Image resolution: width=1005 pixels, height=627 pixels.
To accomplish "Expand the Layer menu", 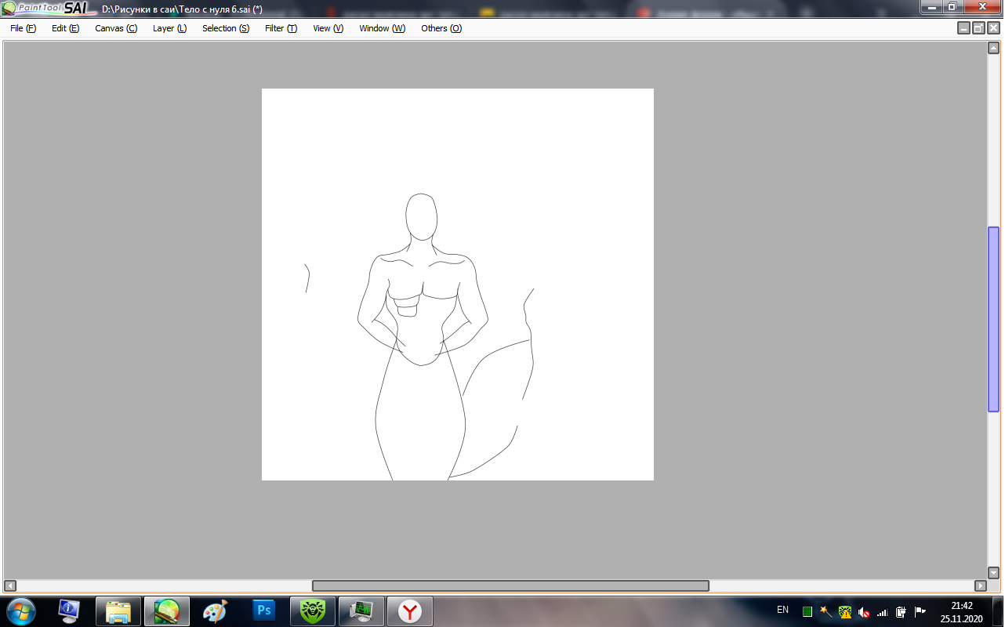I will [x=169, y=28].
